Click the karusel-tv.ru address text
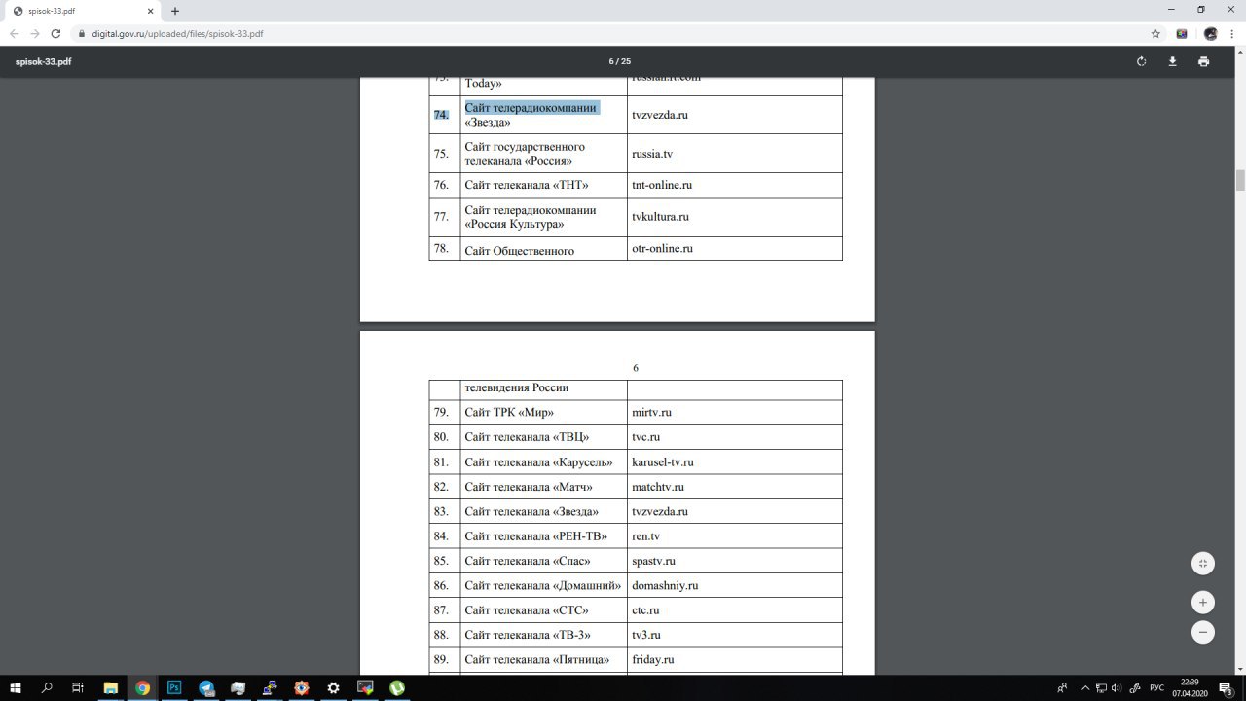This screenshot has height=701, width=1246. pos(662,462)
